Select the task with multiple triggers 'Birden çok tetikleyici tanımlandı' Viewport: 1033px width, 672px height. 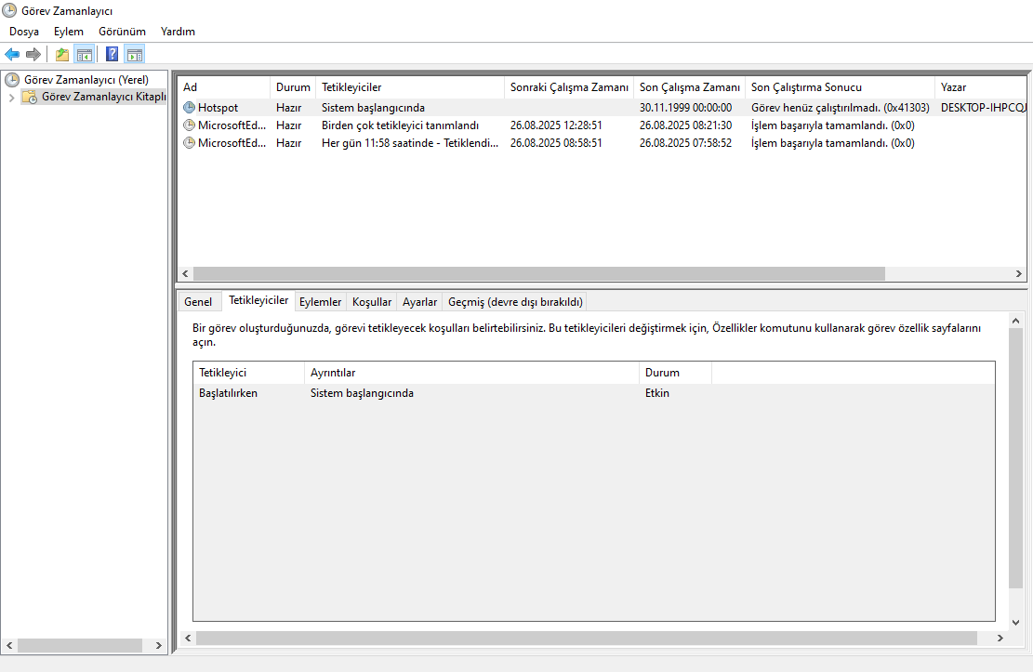click(603, 125)
